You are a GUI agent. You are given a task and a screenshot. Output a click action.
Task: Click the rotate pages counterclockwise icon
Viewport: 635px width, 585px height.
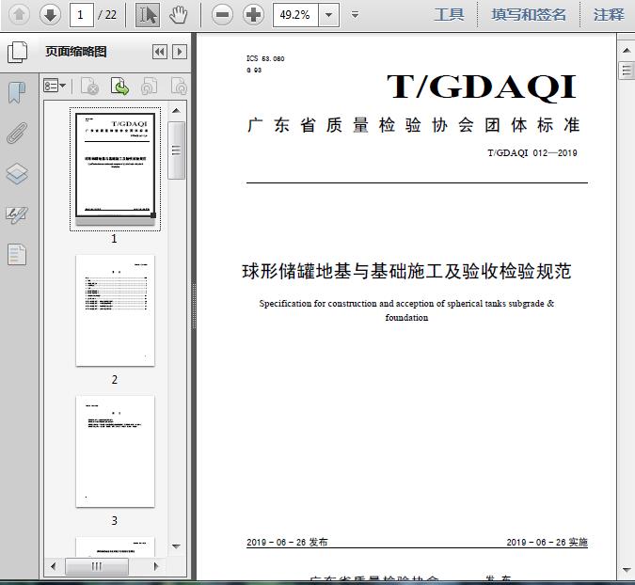pos(149,86)
